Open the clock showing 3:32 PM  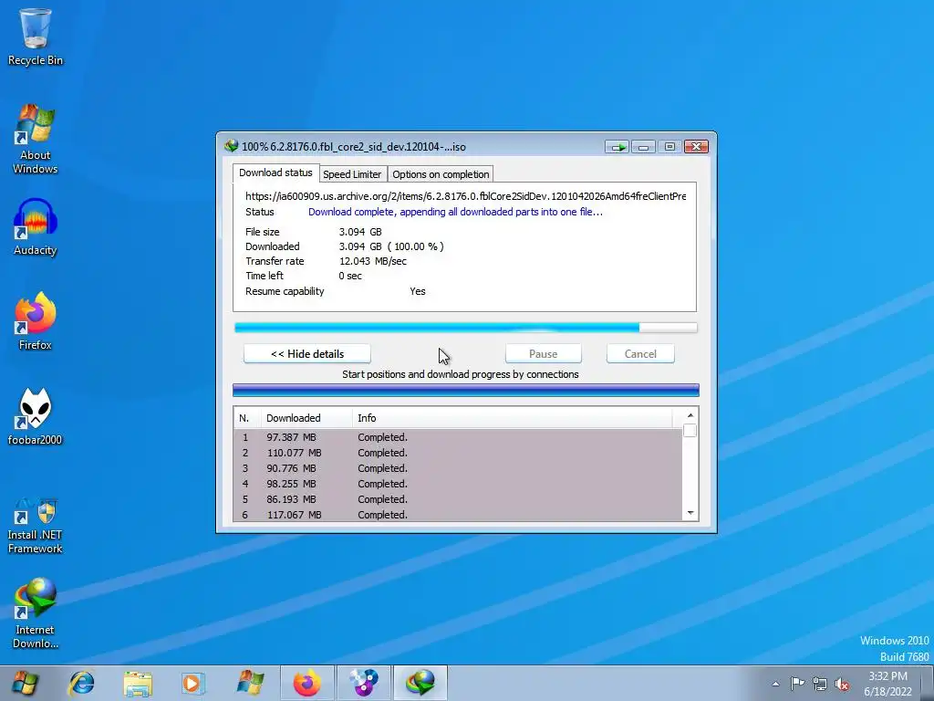pyautogui.click(x=887, y=684)
